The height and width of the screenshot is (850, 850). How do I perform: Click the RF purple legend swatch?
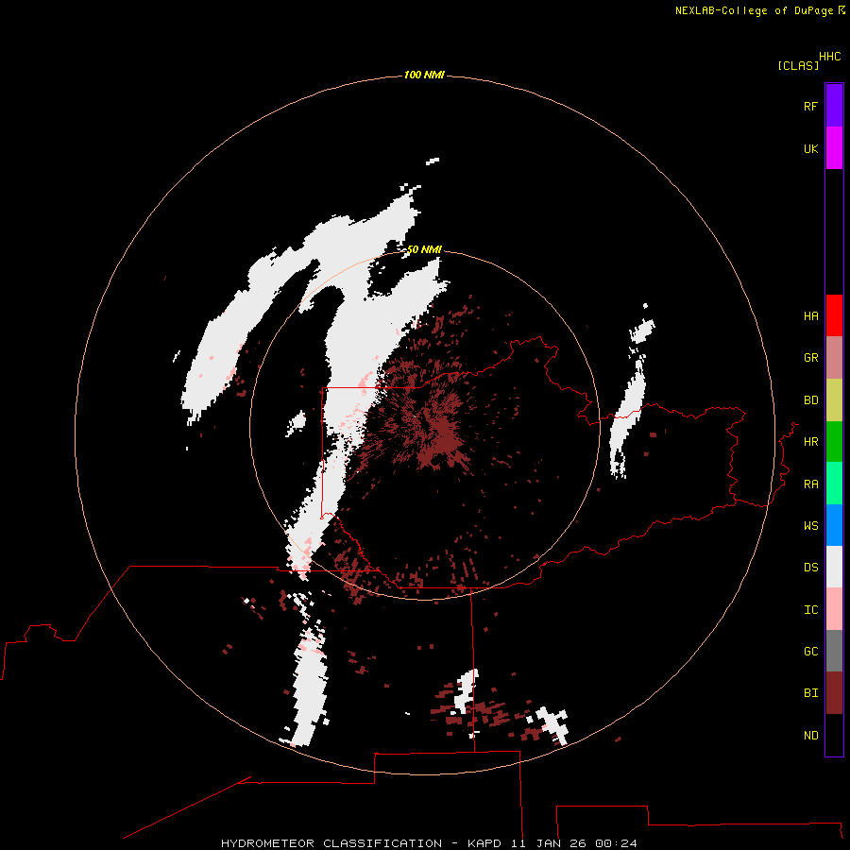pos(834,106)
